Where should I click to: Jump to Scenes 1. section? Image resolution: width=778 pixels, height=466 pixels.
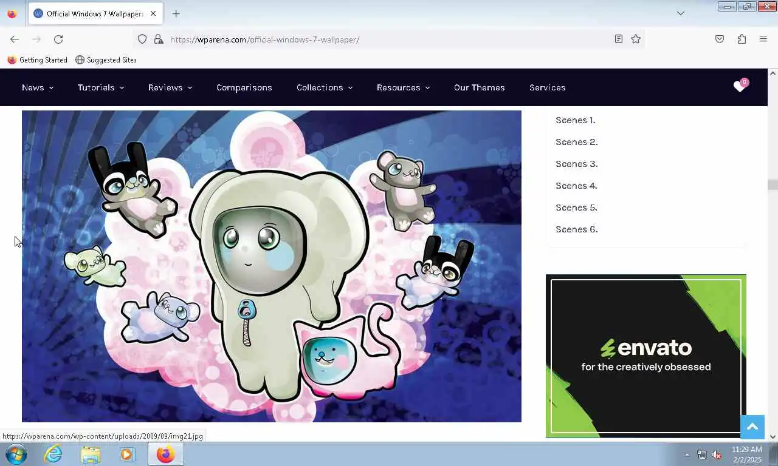(x=576, y=120)
